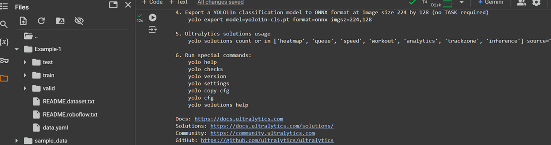This screenshot has width=551, height=145.
Task: Expand the test folder arrow
Action: point(25,62)
